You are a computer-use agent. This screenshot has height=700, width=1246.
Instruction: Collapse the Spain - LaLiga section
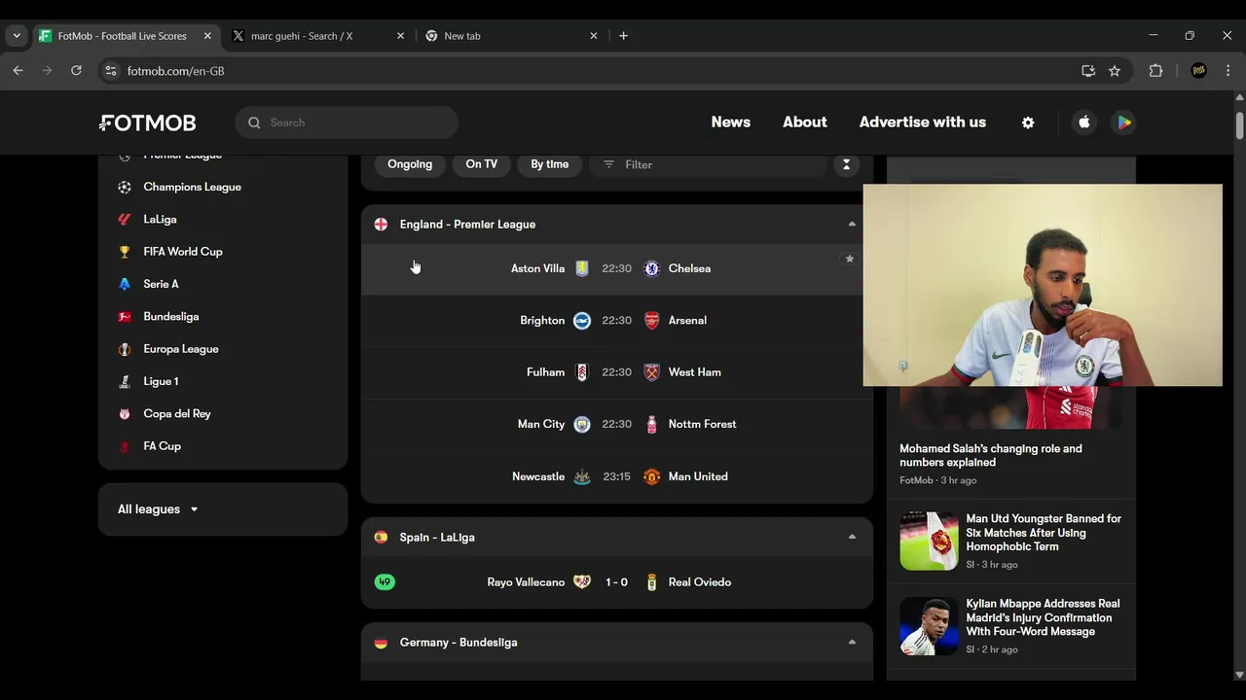(x=852, y=537)
